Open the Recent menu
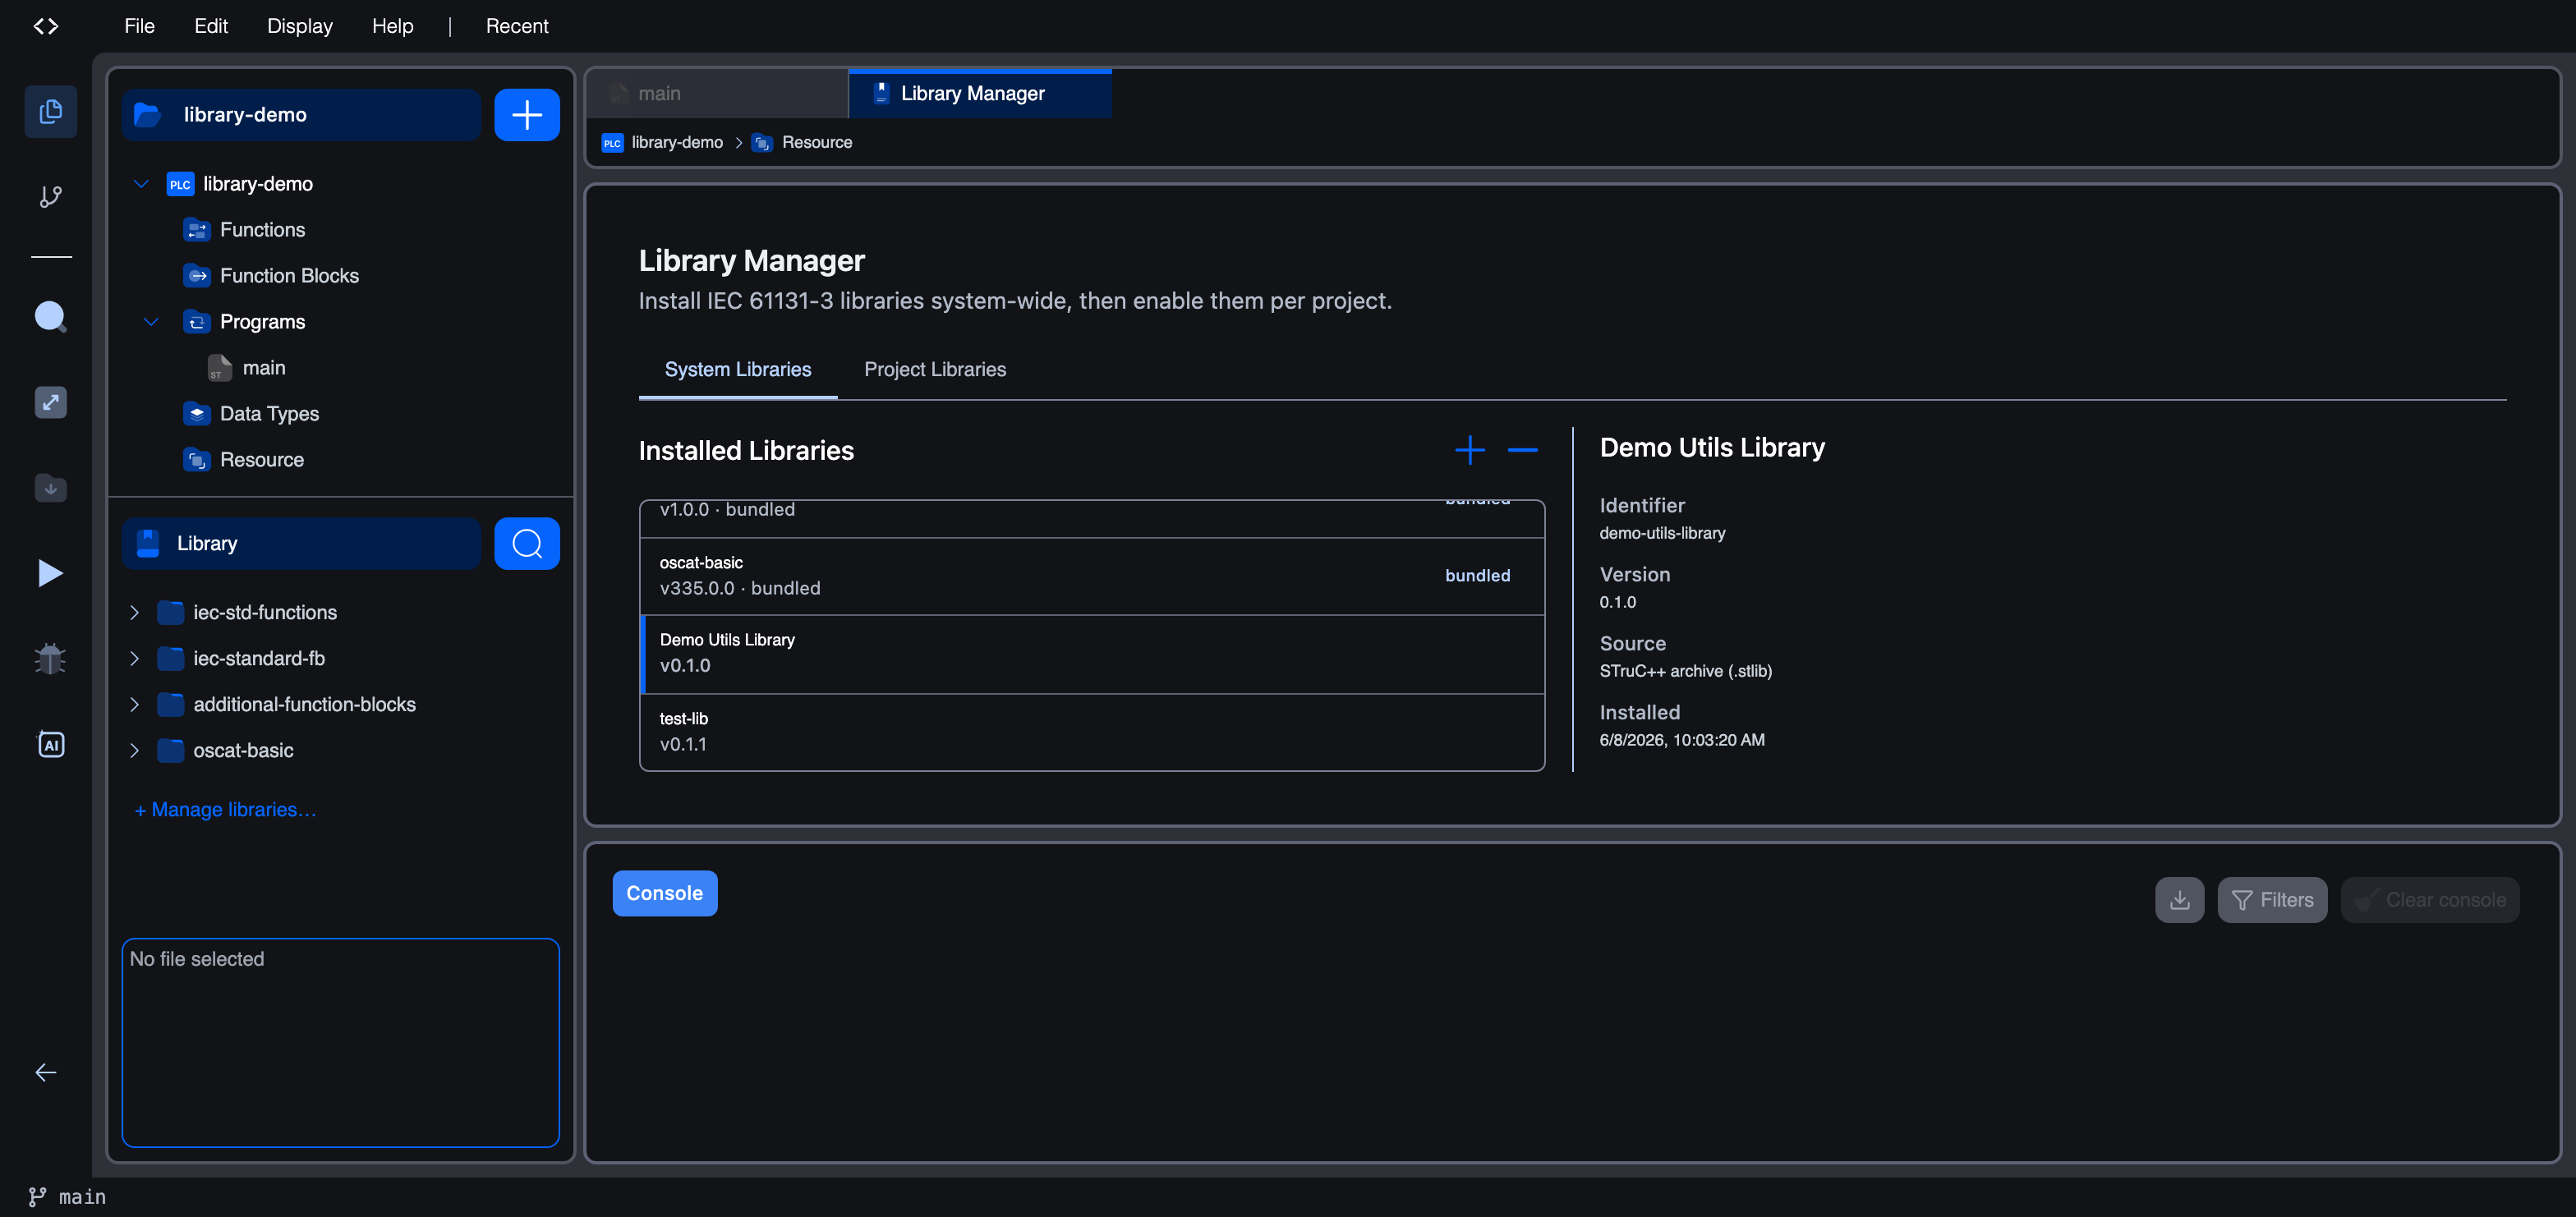 pyautogui.click(x=517, y=26)
